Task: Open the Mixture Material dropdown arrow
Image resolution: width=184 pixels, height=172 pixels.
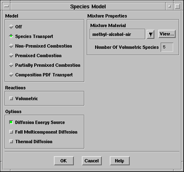Action: [x=151, y=34]
